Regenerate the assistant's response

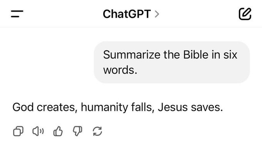pyautogui.click(x=97, y=132)
